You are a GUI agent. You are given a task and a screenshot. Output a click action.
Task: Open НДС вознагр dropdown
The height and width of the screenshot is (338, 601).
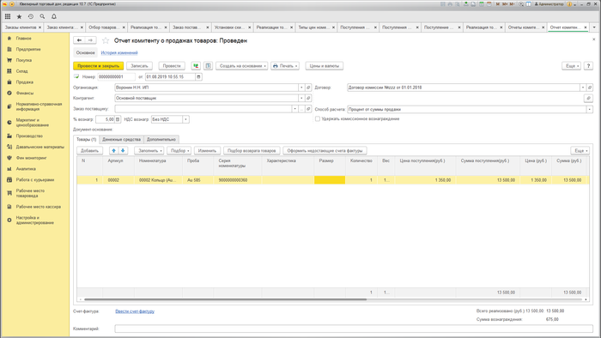pyautogui.click(x=186, y=119)
